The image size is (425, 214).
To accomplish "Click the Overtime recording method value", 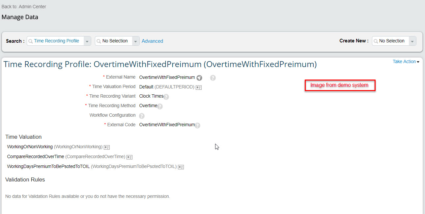I will point(148,106).
